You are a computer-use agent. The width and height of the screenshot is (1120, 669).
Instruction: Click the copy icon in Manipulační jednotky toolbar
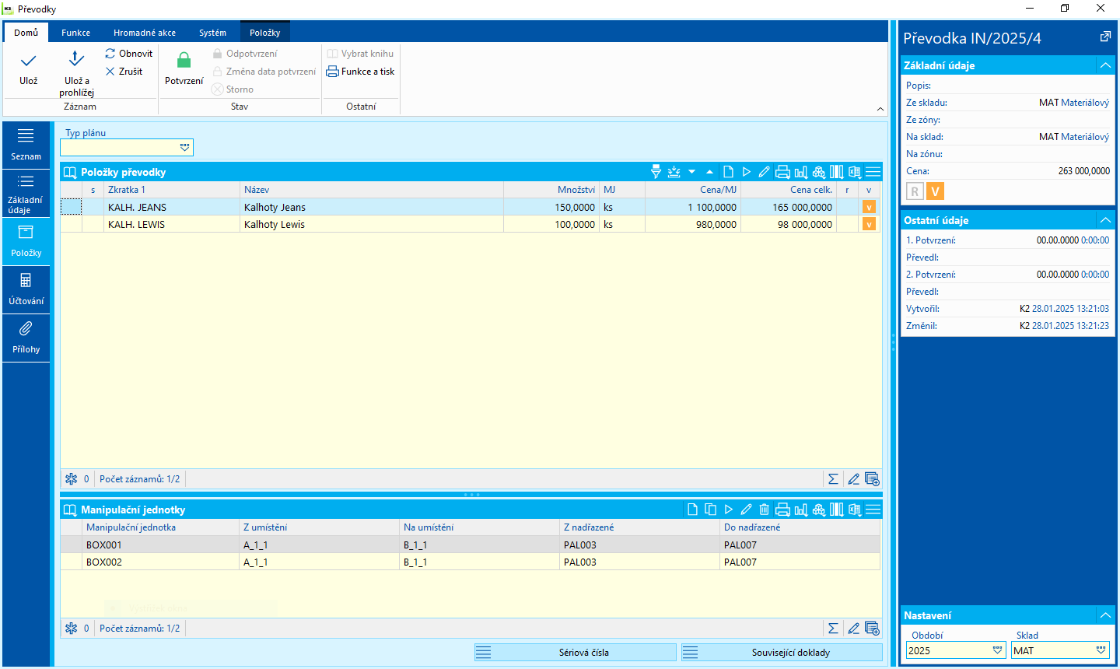(x=710, y=510)
